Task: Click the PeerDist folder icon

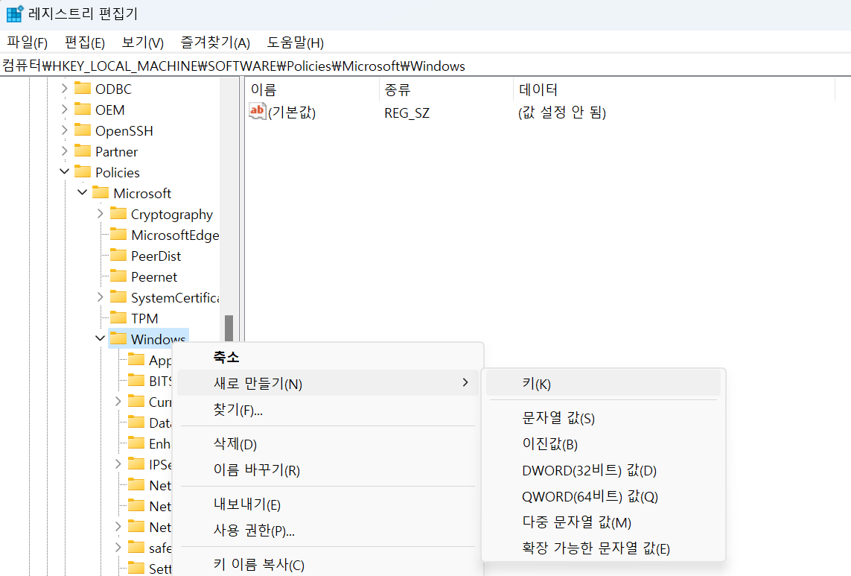Action: pos(118,255)
